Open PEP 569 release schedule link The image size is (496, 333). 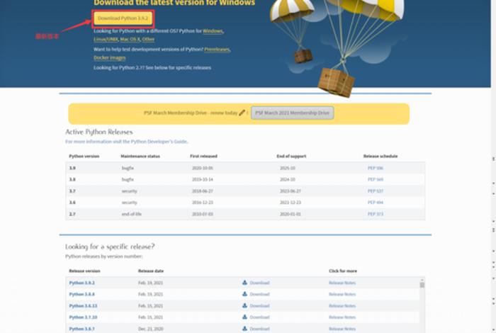pyautogui.click(x=375, y=179)
